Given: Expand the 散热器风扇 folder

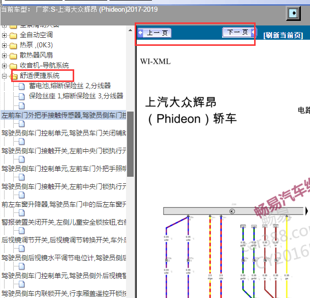Looking at the screenshot, I should coord(4,56).
